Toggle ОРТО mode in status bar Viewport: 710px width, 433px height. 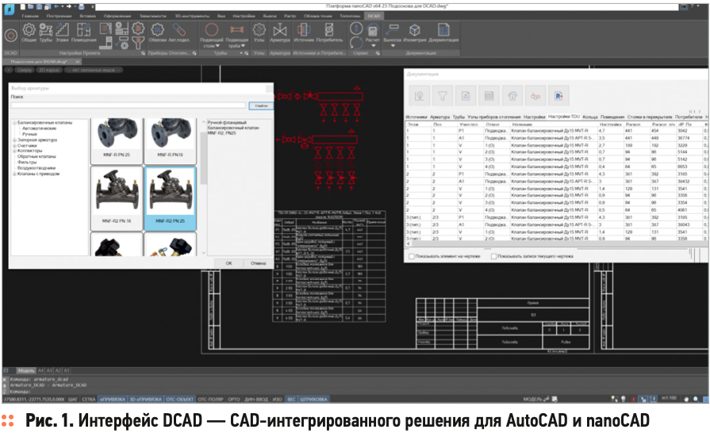(234, 400)
